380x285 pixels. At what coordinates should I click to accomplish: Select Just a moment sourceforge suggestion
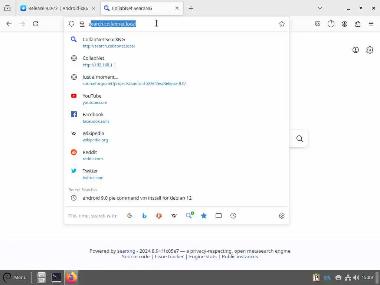tap(176, 80)
